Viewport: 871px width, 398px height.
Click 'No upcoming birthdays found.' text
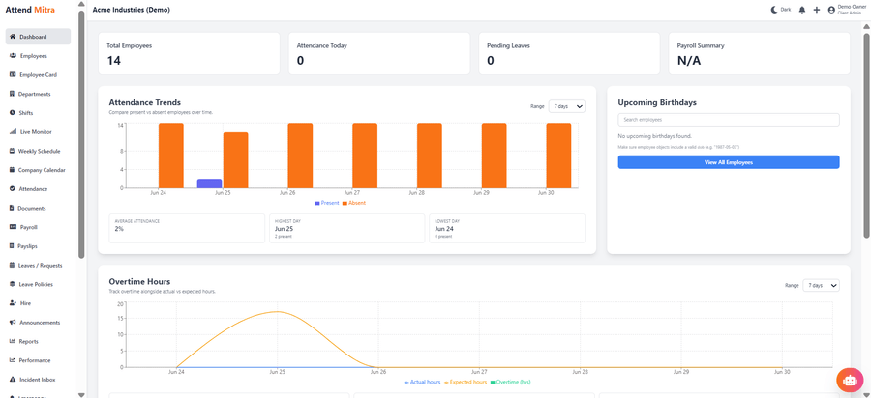coord(654,136)
